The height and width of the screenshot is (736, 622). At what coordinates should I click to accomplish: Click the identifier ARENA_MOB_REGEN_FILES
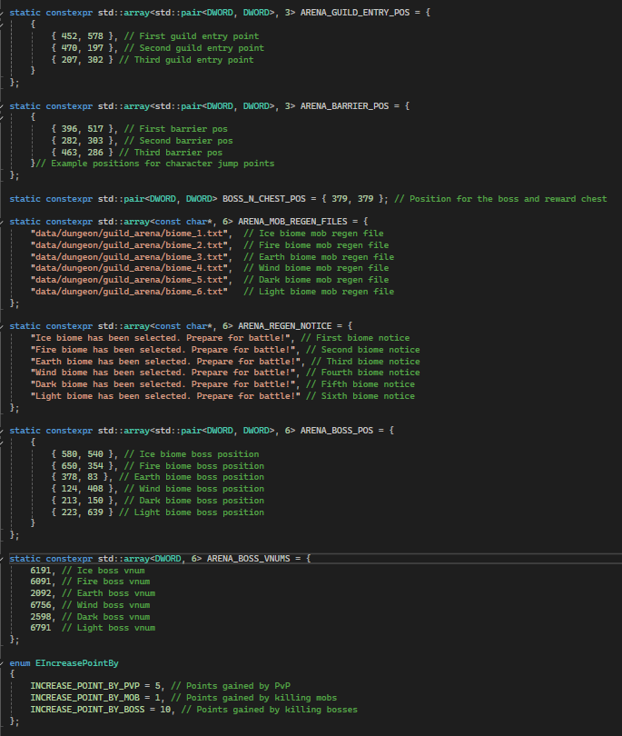click(x=292, y=222)
